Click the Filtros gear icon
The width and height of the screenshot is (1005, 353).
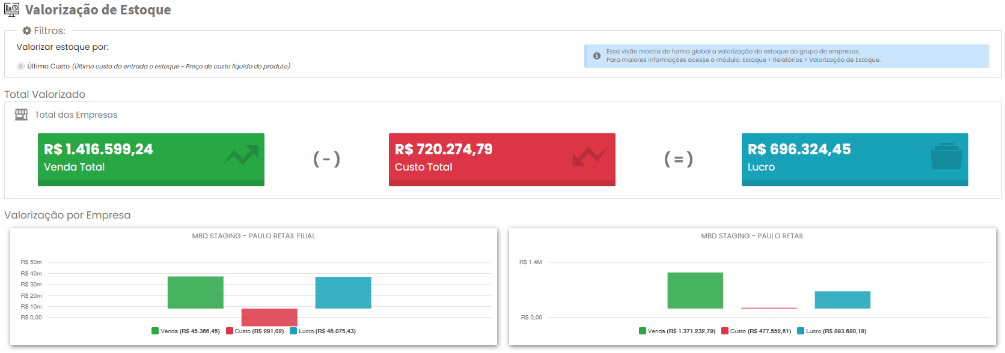[27, 31]
